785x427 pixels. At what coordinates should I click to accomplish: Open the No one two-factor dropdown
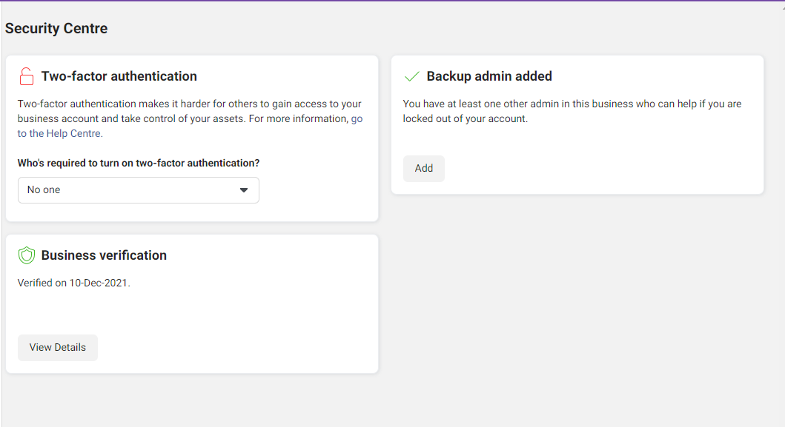click(x=138, y=190)
